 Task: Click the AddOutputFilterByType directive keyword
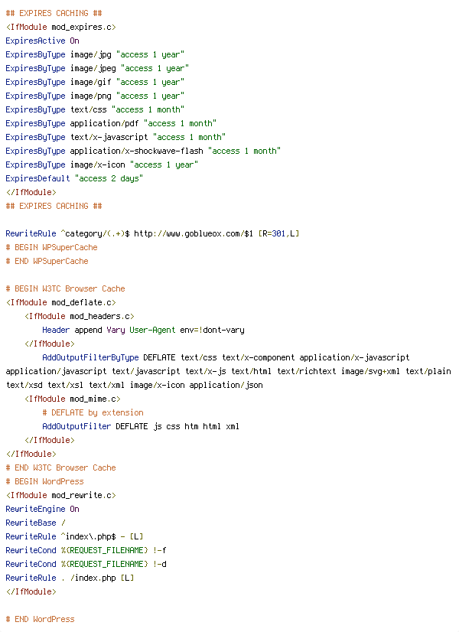click(90, 357)
